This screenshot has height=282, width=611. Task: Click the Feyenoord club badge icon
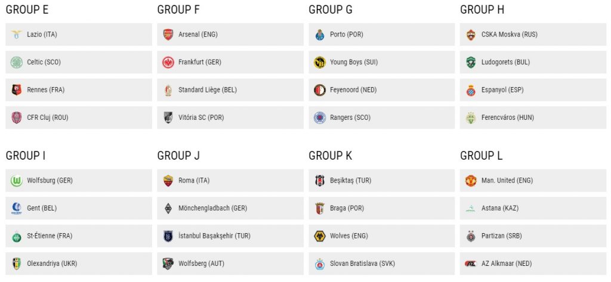320,90
